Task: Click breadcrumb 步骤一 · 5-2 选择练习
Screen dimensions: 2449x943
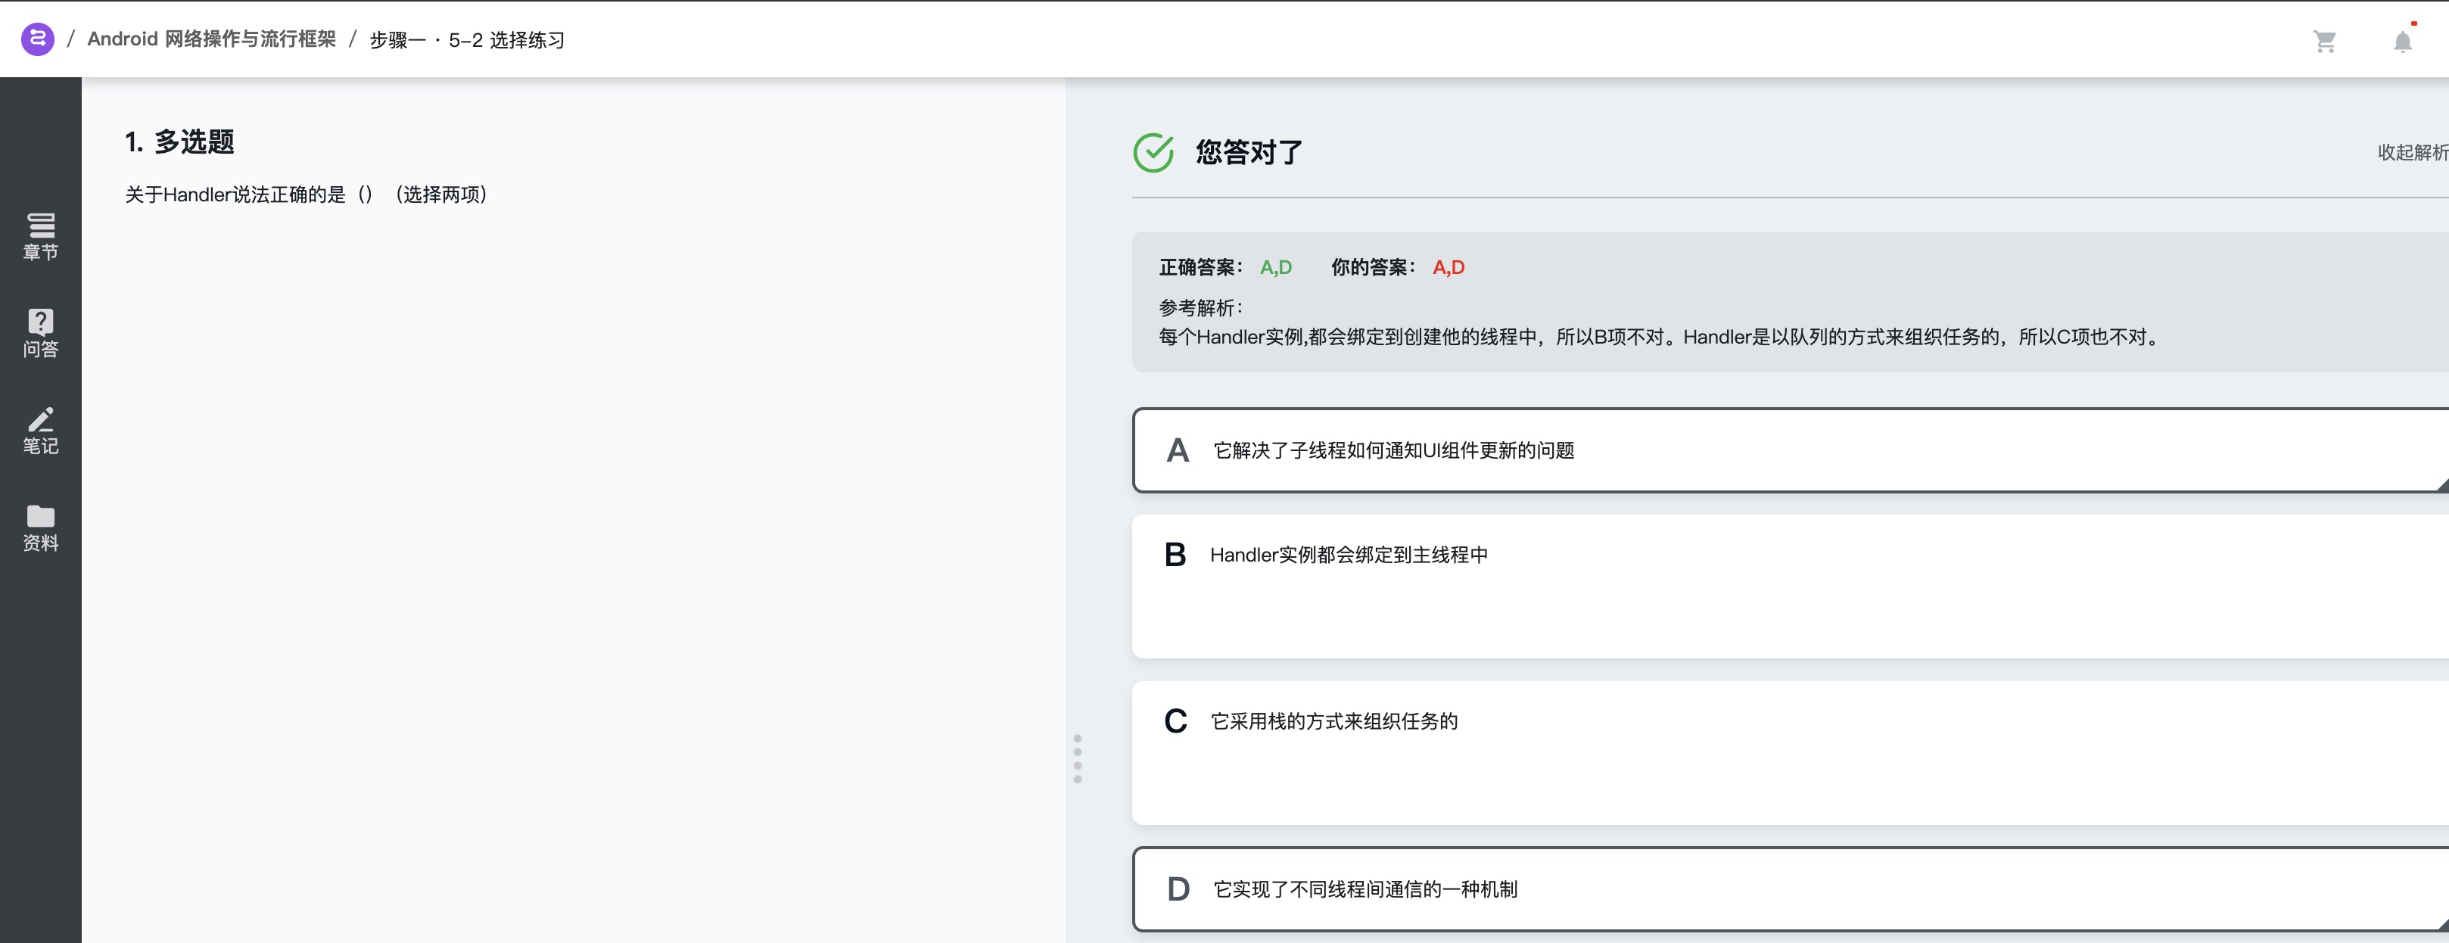Action: point(467,40)
